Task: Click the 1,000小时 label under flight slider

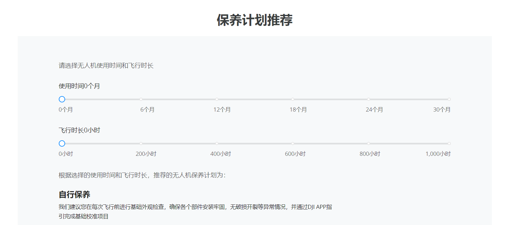Action: click(x=438, y=154)
